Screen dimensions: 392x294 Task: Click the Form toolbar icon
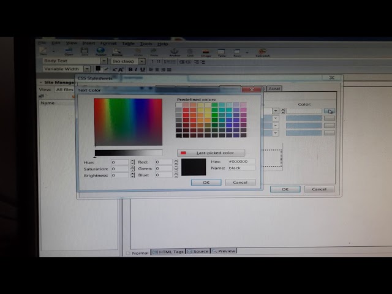click(x=237, y=51)
